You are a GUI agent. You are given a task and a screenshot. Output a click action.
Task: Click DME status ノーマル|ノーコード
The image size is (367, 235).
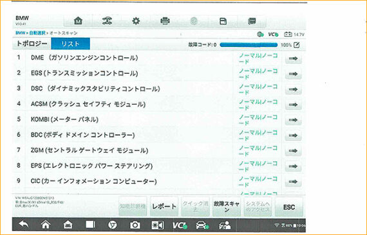click(x=258, y=58)
